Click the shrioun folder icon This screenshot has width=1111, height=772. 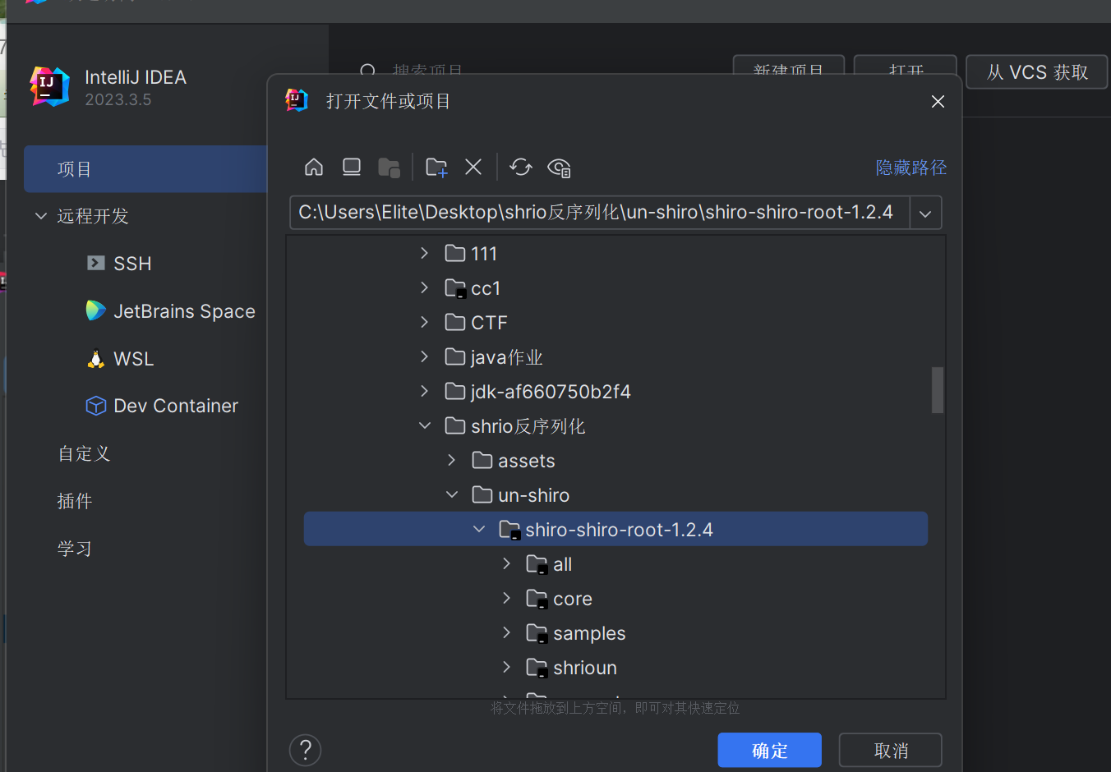tap(537, 667)
